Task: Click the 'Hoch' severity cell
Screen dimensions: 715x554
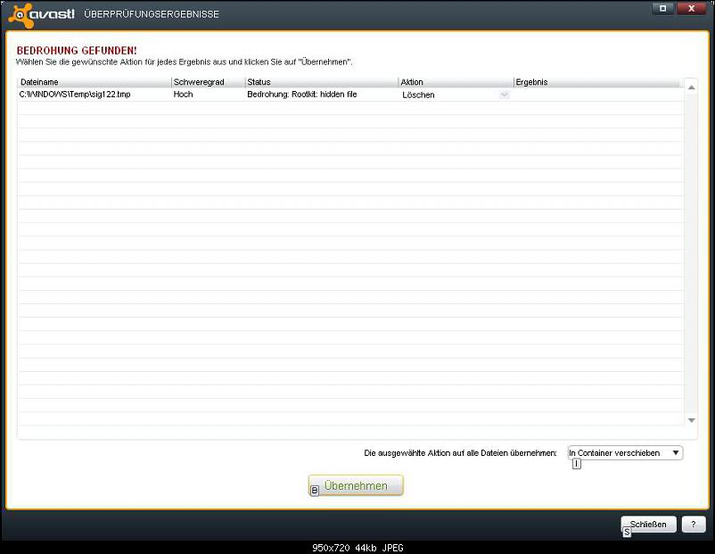Action: (x=183, y=95)
